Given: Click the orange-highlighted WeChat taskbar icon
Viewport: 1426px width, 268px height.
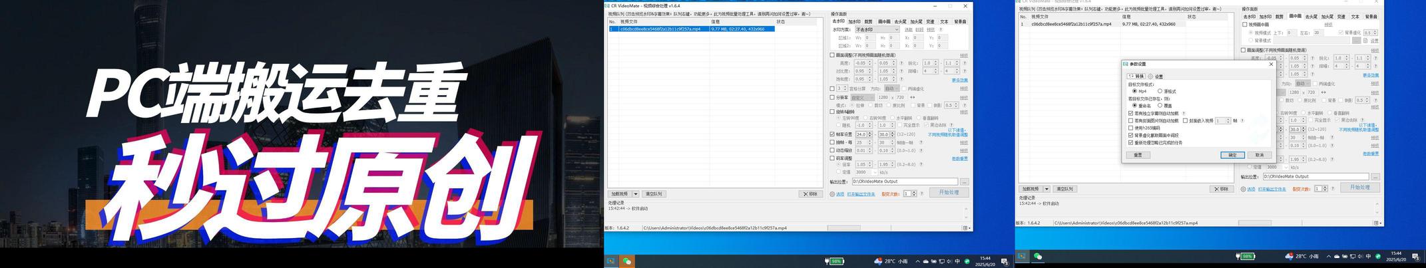Looking at the screenshot, I should point(626,261).
